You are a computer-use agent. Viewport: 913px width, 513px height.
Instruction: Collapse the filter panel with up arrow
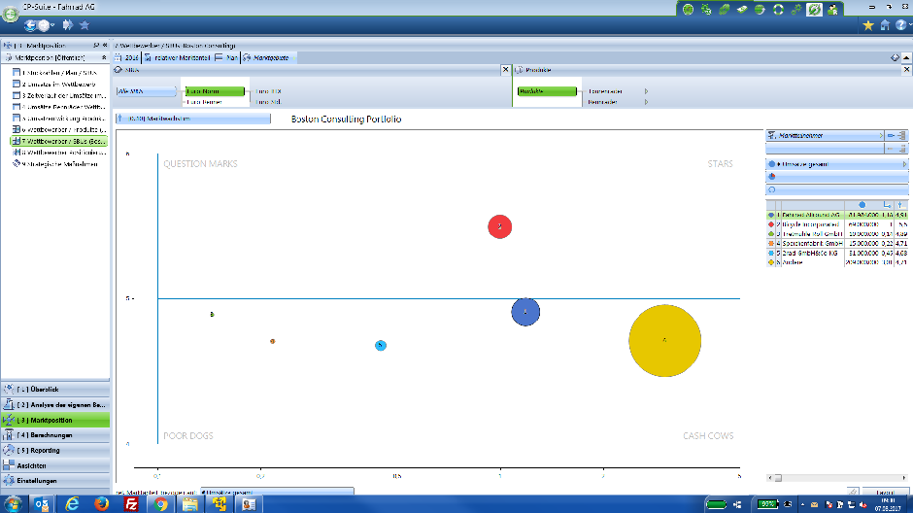pos(906,57)
